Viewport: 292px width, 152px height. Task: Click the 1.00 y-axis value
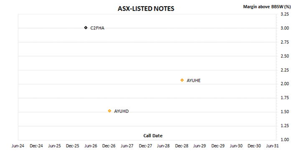point(285,140)
